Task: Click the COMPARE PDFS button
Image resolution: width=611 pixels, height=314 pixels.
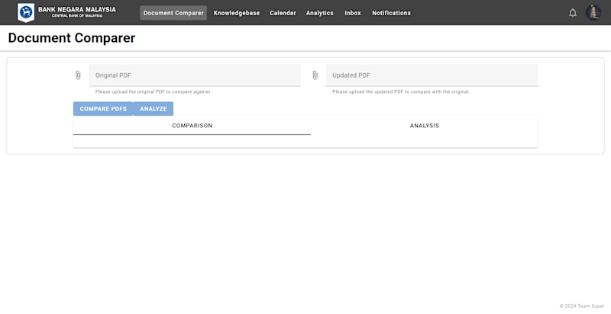Action: pos(103,109)
